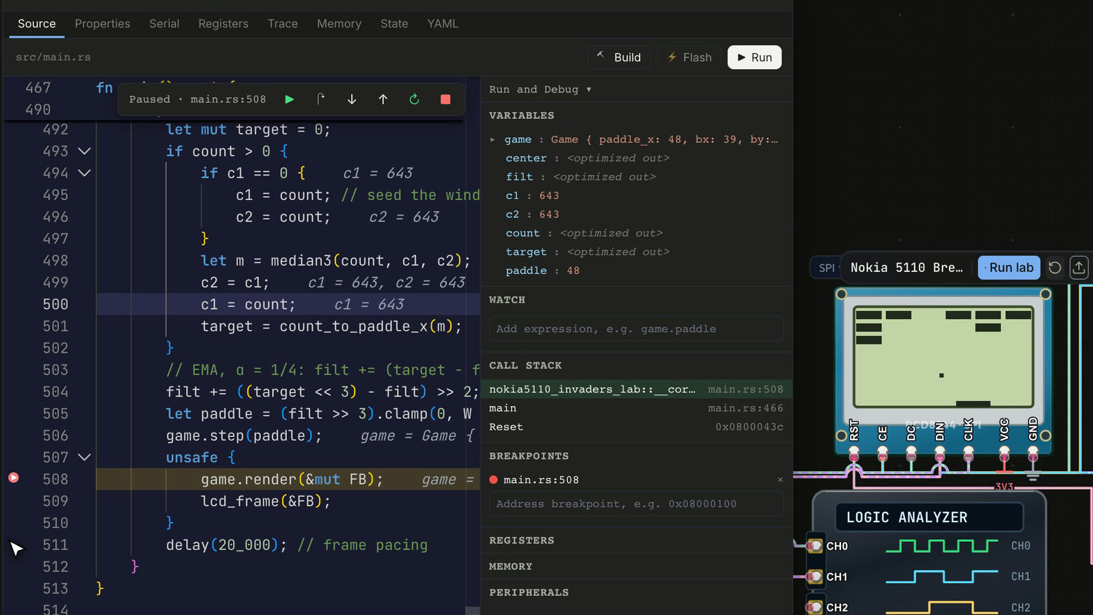Open the Run and Debug dropdown
Image resolution: width=1093 pixels, height=615 pixels.
[x=540, y=90]
